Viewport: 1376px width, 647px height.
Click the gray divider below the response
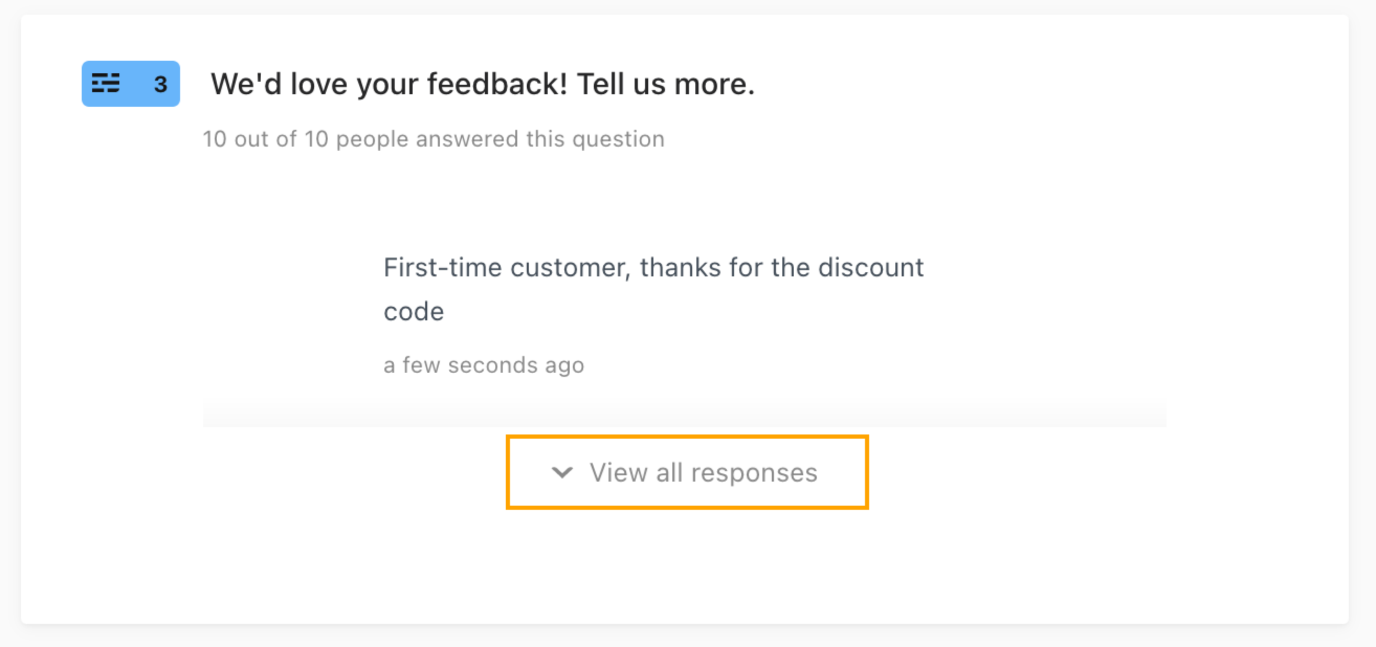tap(684, 416)
